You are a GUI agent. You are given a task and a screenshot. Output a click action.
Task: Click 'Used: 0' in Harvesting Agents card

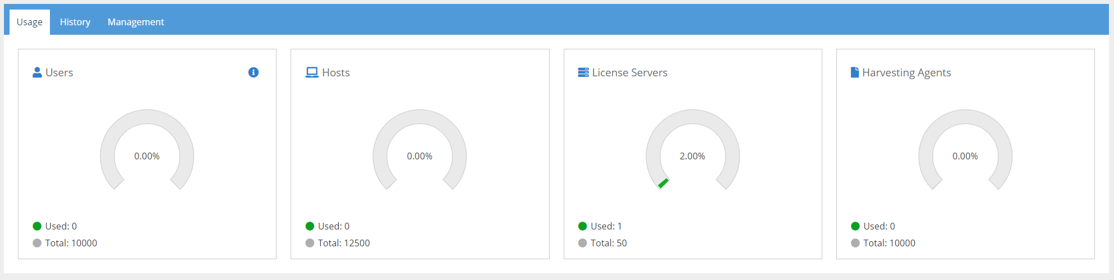[x=879, y=226]
